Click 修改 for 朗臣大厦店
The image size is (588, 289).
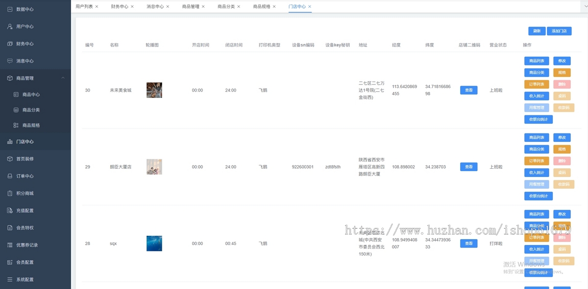click(562, 138)
